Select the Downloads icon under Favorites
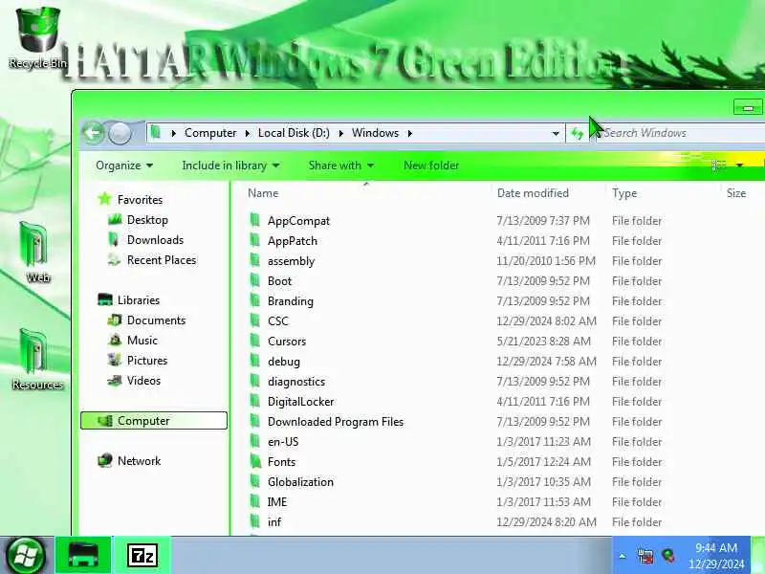Screen dimensions: 765x574 pos(113,240)
